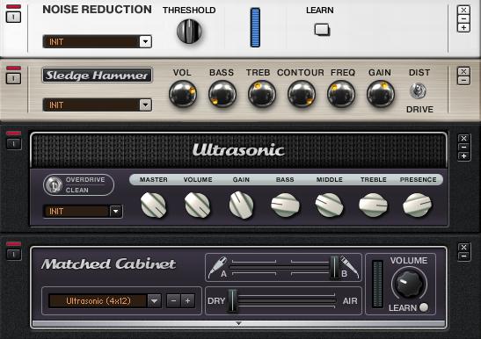Click the Ultrasonic MIDDLE knob

click(x=330, y=205)
